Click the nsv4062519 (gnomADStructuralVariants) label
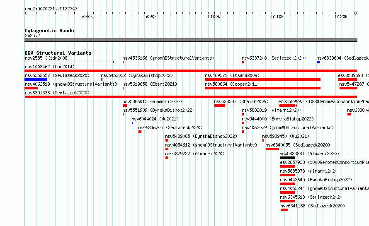This screenshot has height=226, width=369. pos(71,84)
